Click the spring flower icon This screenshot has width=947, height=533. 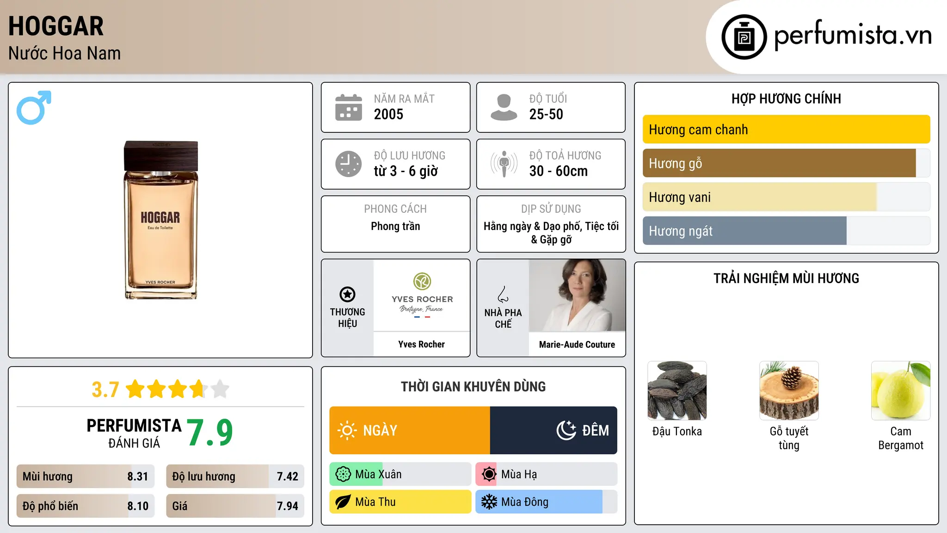pyautogui.click(x=343, y=474)
